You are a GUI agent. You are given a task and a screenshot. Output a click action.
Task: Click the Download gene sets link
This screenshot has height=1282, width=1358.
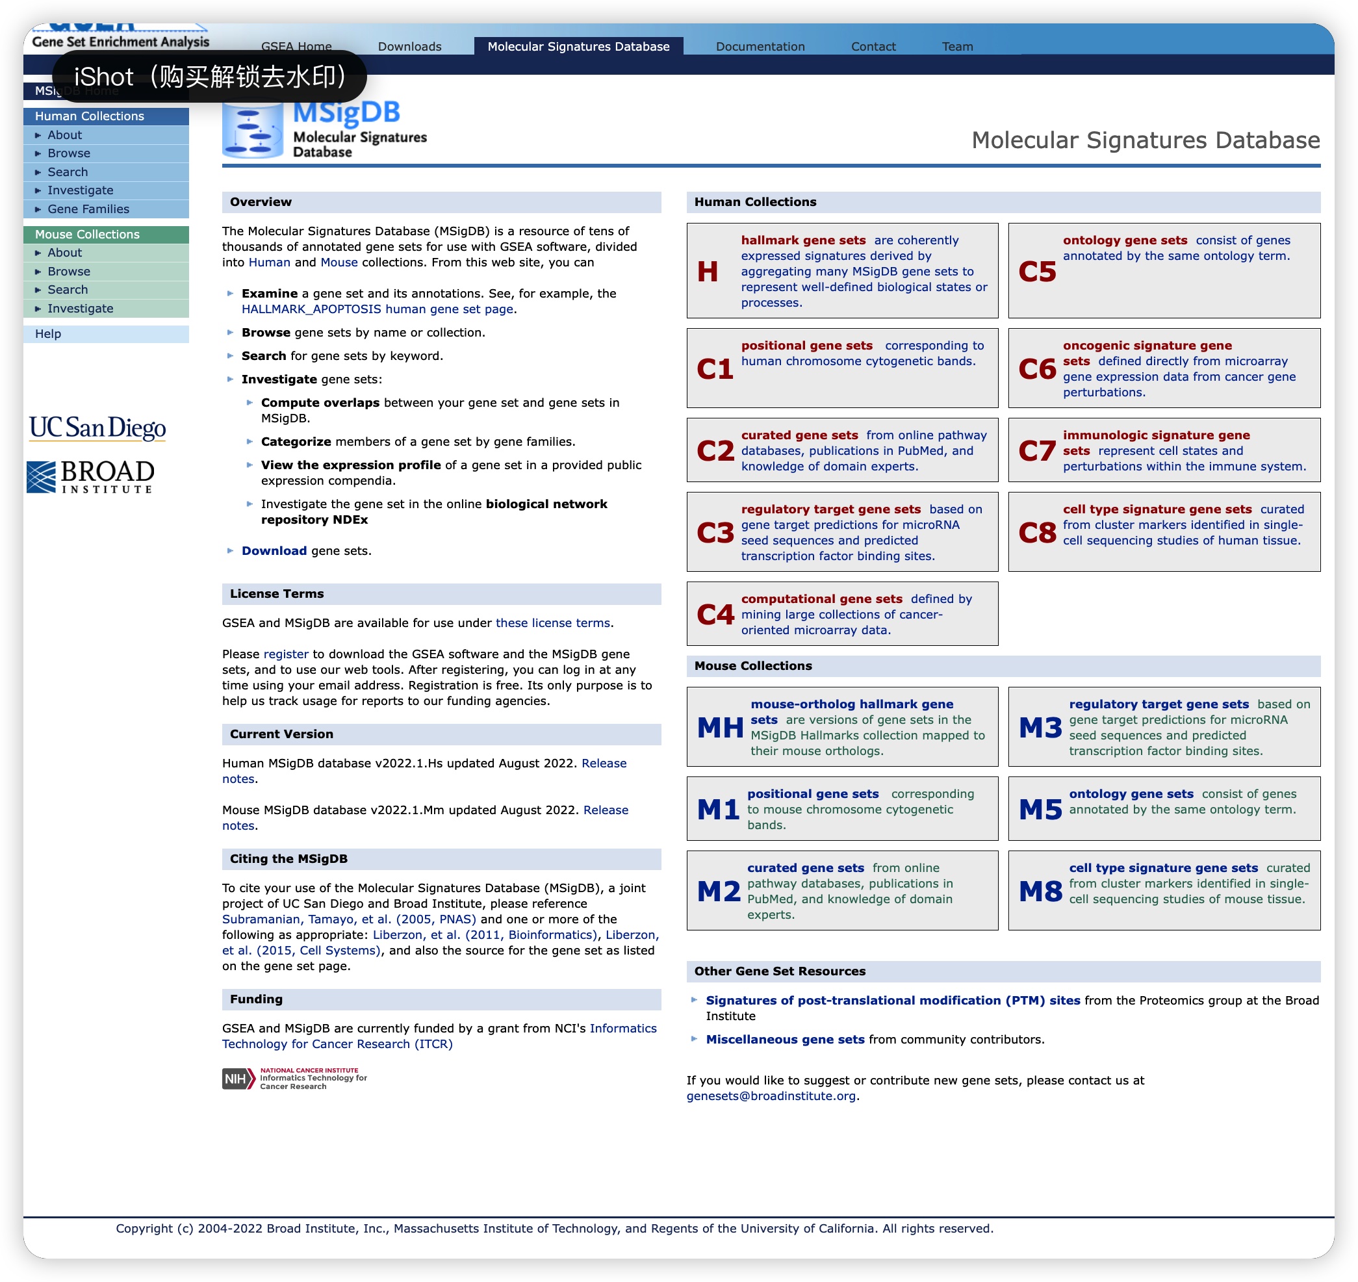274,552
